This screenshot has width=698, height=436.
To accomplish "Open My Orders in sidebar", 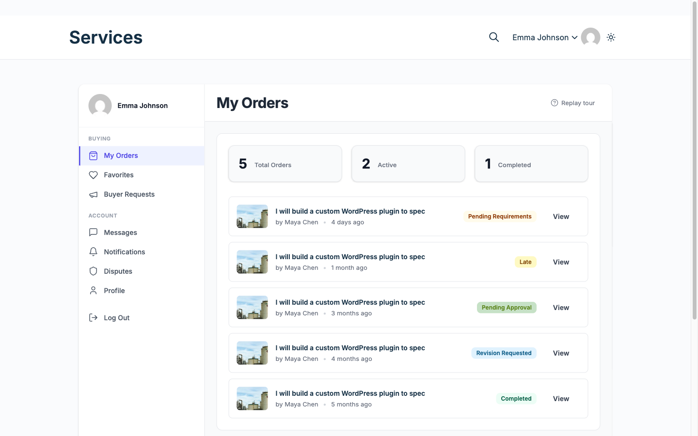I will [x=142, y=156].
